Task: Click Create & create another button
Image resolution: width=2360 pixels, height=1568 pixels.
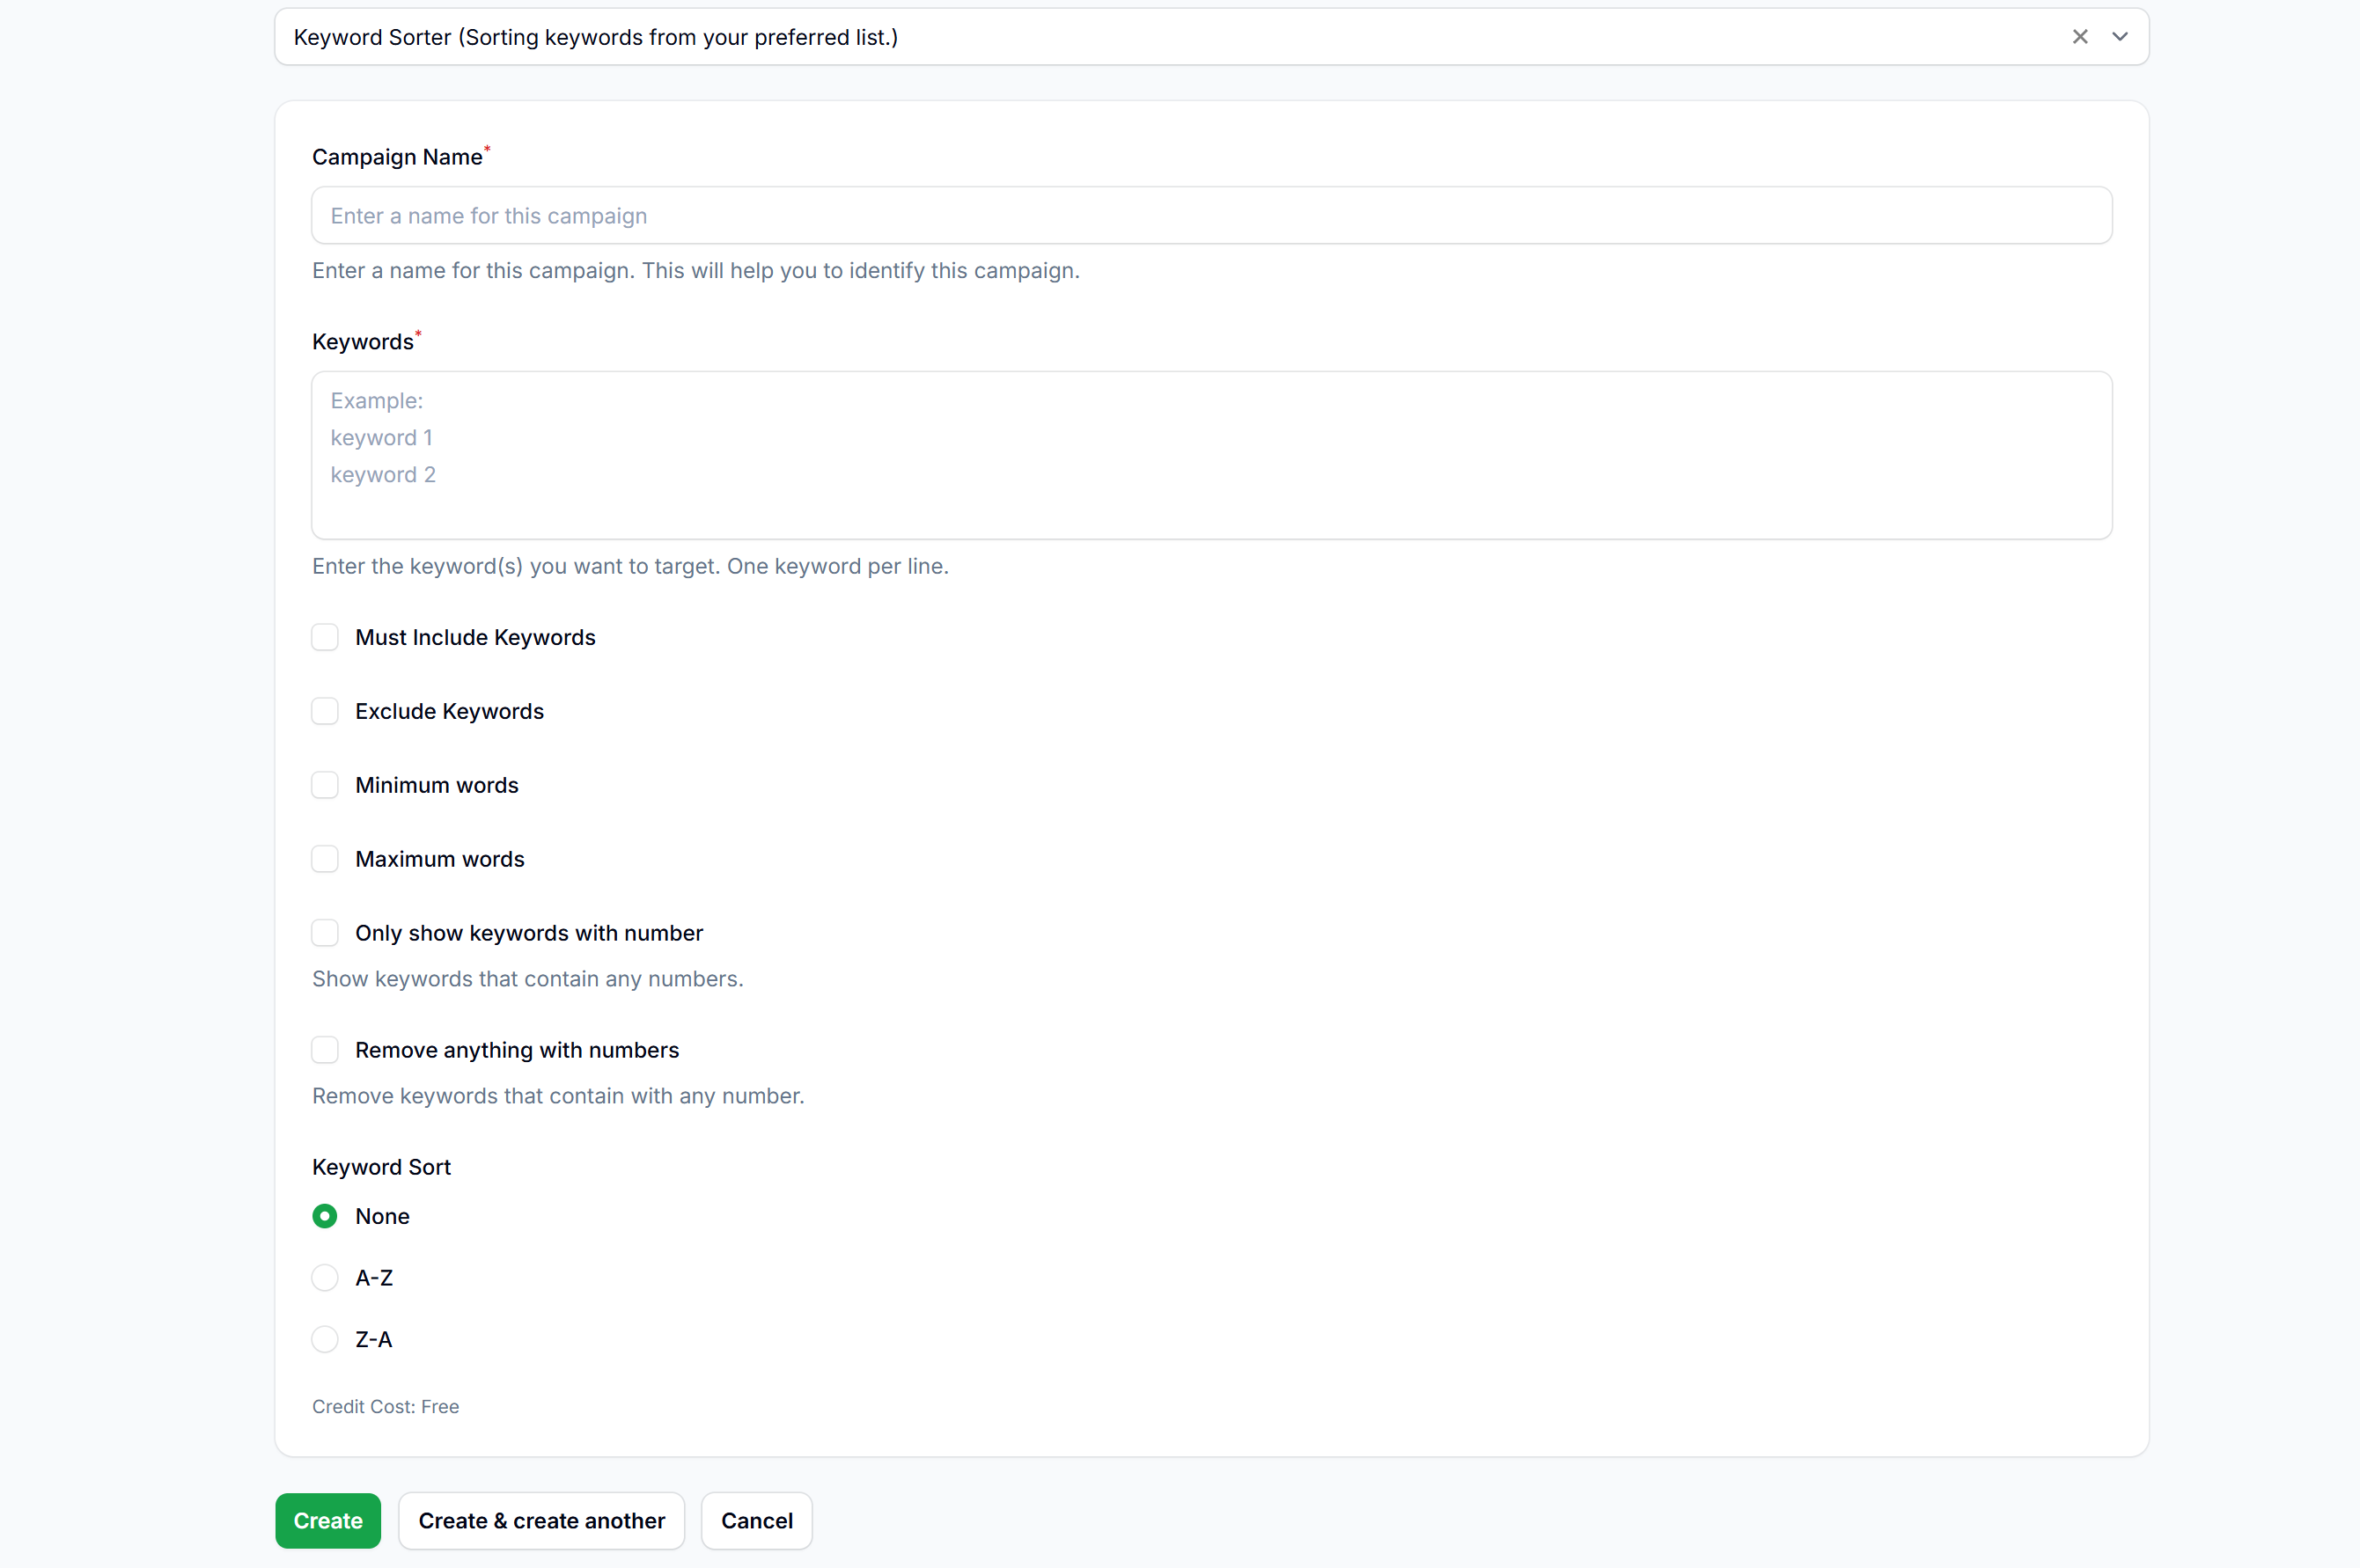Action: click(541, 1520)
